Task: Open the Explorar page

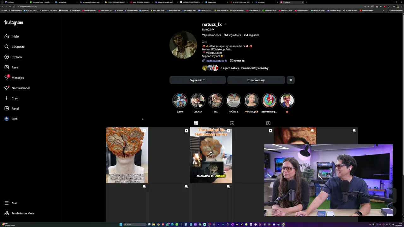Action: pos(14,57)
